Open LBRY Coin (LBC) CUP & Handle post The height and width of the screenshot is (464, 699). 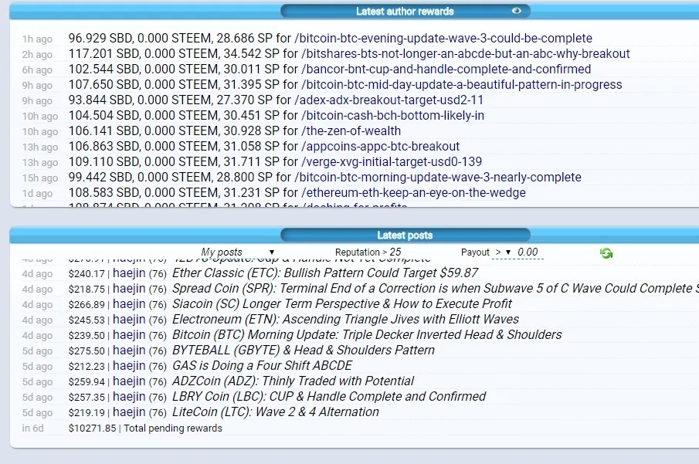329,397
